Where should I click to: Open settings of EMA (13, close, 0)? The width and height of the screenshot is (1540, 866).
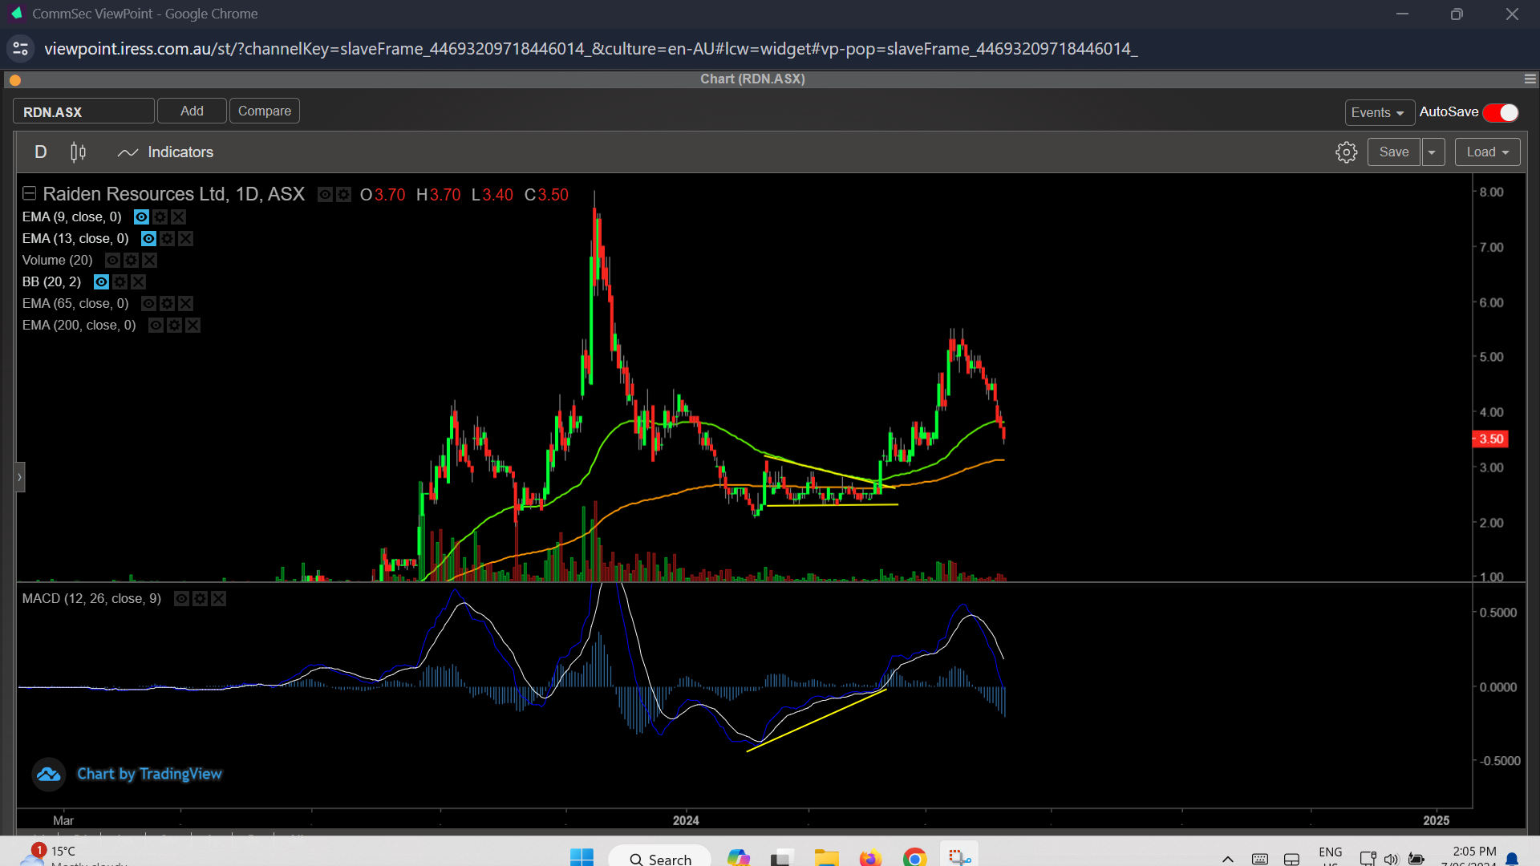[x=167, y=238]
